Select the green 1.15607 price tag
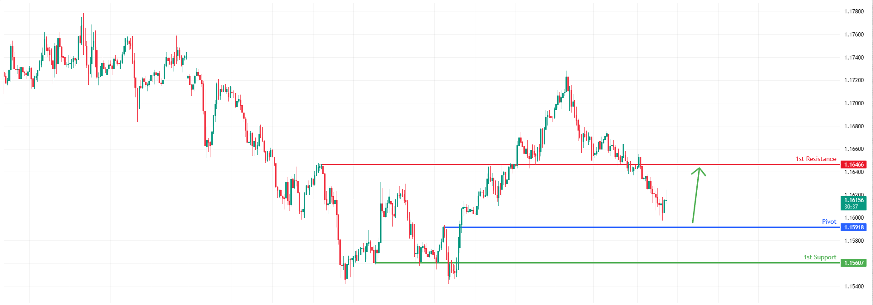873x305 pixels. (853, 263)
